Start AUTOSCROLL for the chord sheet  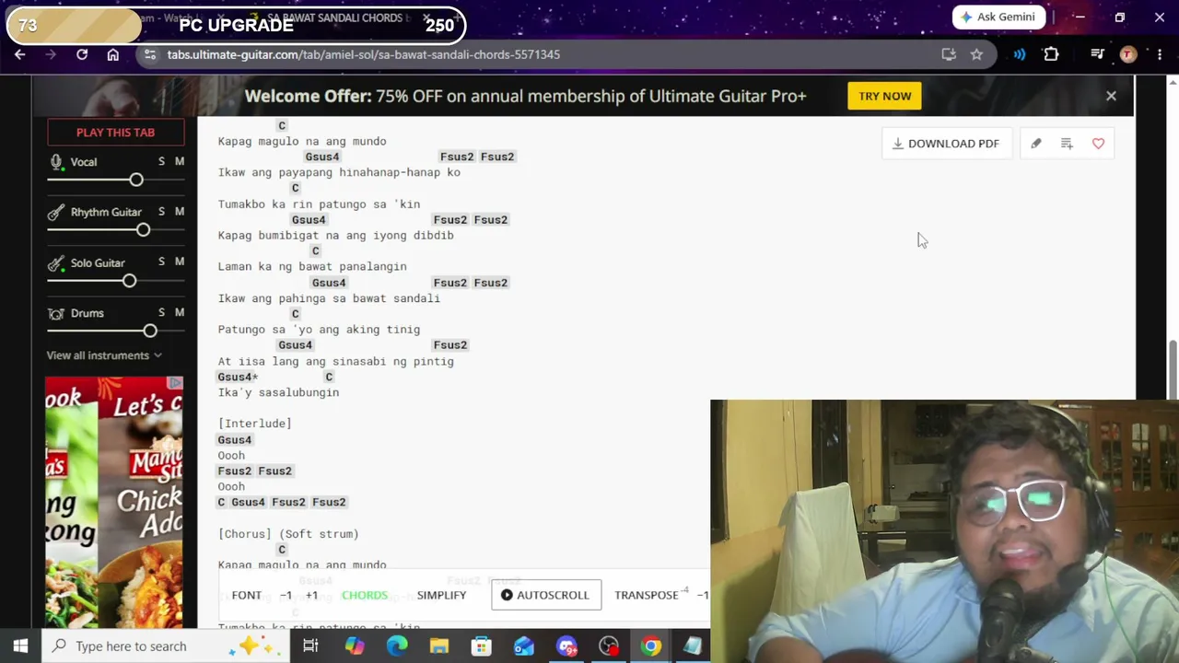click(546, 595)
